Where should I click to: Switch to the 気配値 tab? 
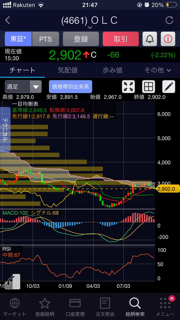coord(67,70)
